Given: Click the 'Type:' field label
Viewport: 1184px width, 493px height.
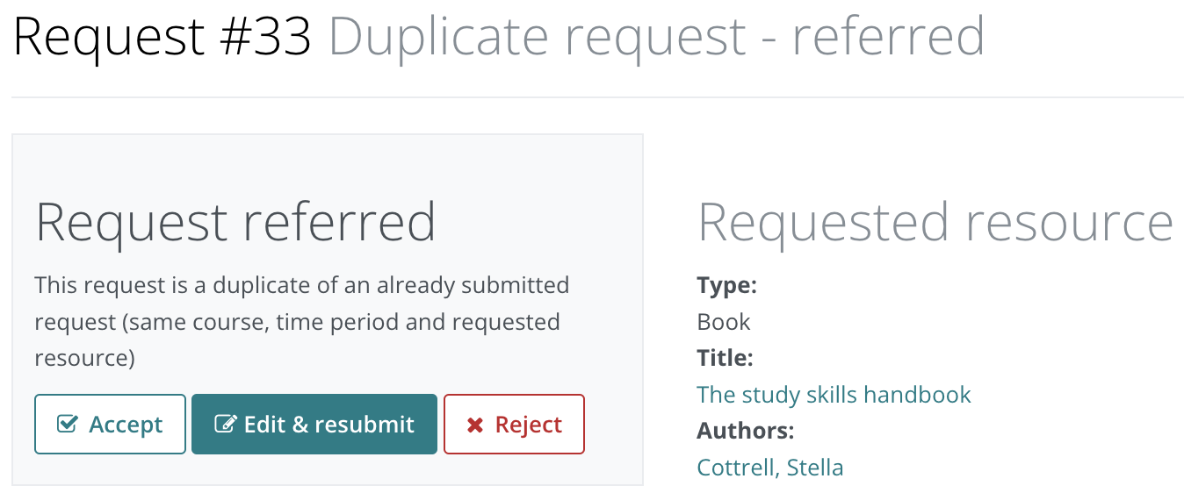Looking at the screenshot, I should pyautogui.click(x=726, y=285).
